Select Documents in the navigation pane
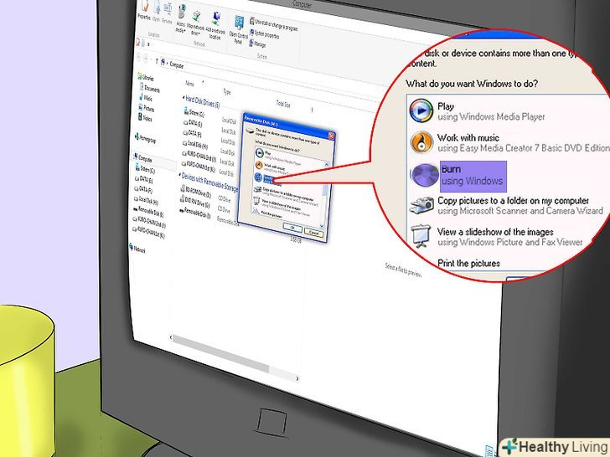610x457 pixels. (150, 89)
